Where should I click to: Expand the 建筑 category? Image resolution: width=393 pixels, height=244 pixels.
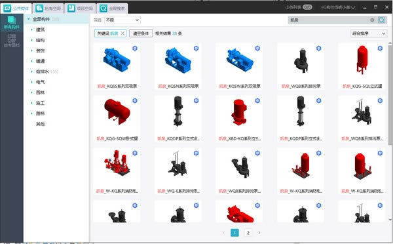[32, 30]
